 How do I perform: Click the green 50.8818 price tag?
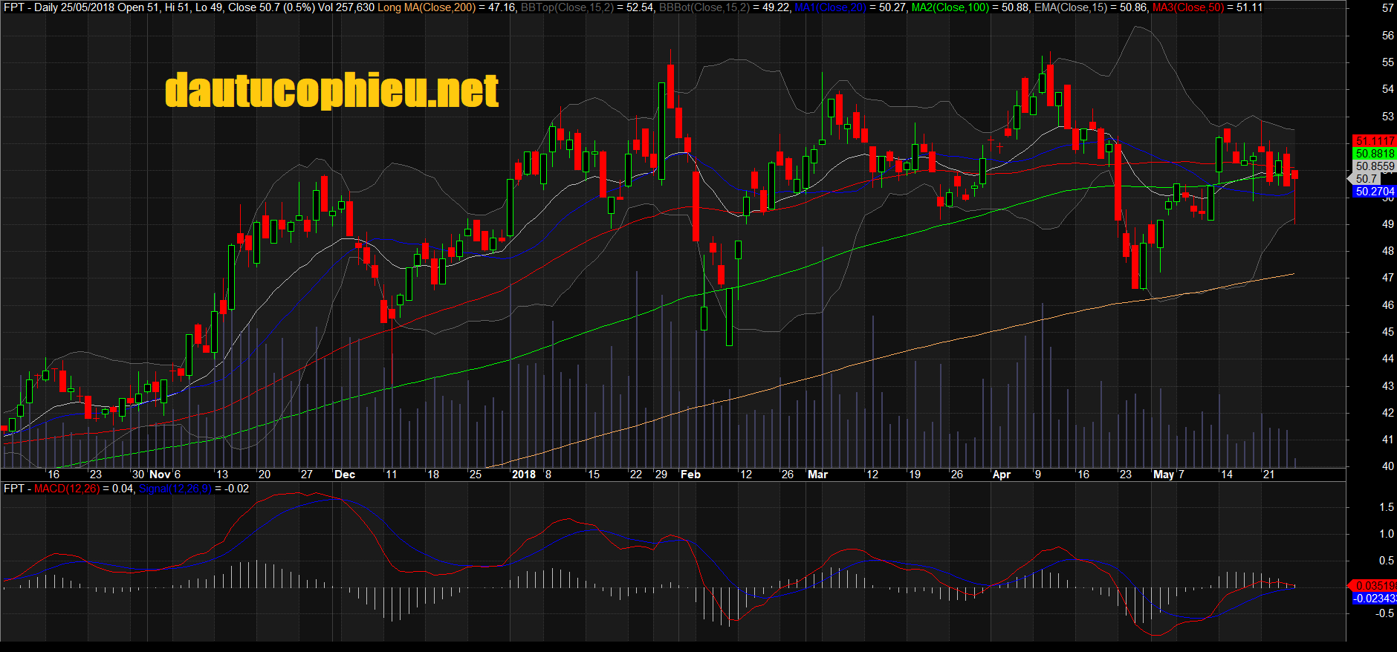[1374, 154]
